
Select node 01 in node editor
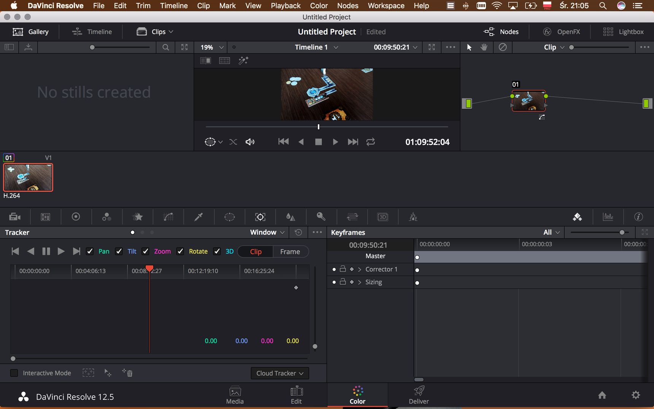pyautogui.click(x=529, y=100)
